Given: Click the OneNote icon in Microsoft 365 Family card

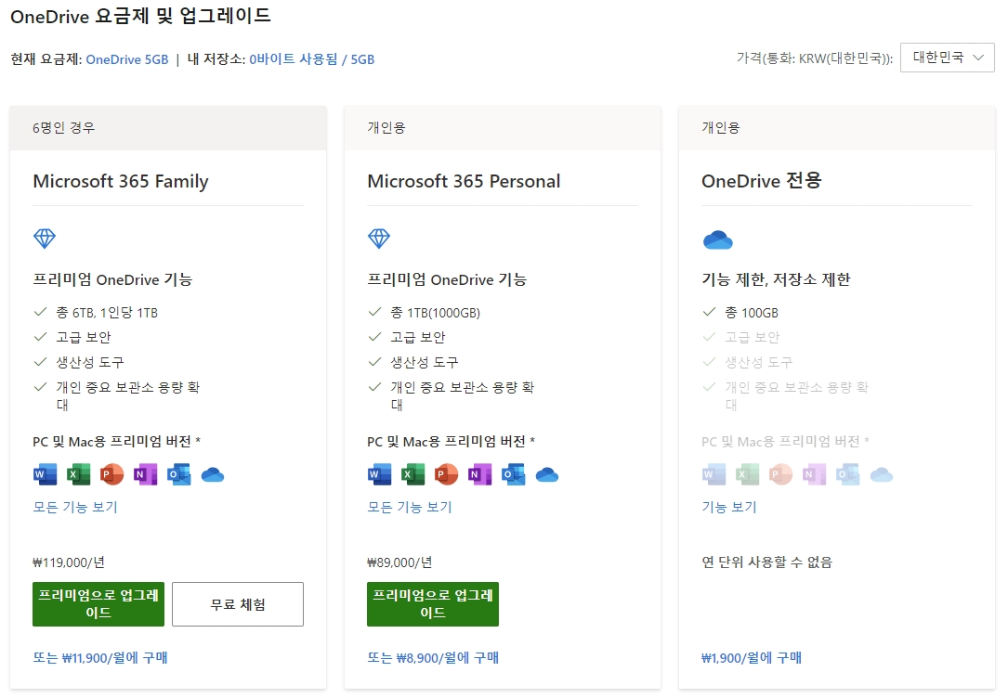Looking at the screenshot, I should tap(145, 474).
